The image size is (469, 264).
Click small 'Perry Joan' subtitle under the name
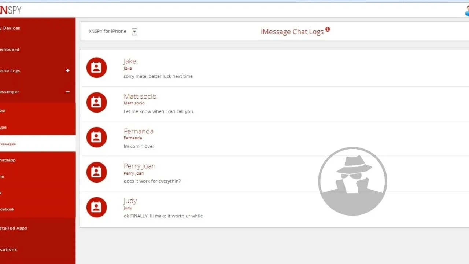[x=134, y=173]
